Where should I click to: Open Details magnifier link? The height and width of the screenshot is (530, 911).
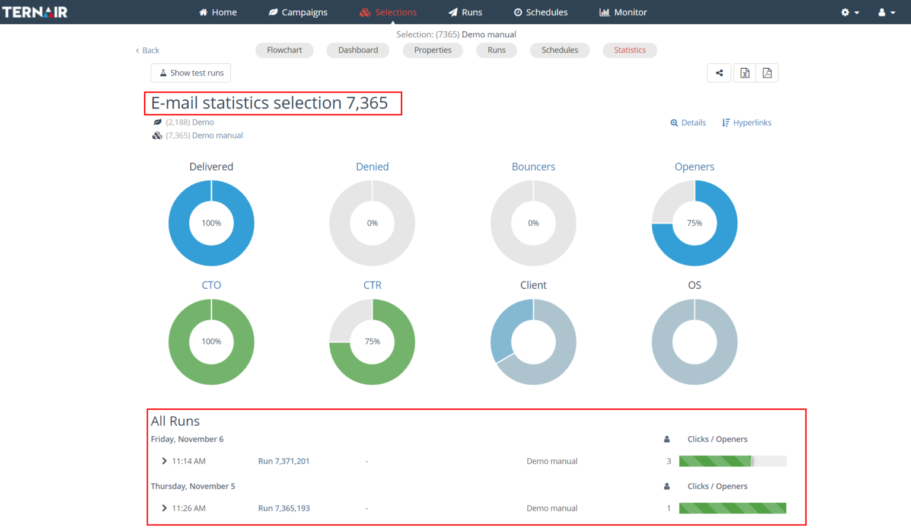tap(688, 123)
